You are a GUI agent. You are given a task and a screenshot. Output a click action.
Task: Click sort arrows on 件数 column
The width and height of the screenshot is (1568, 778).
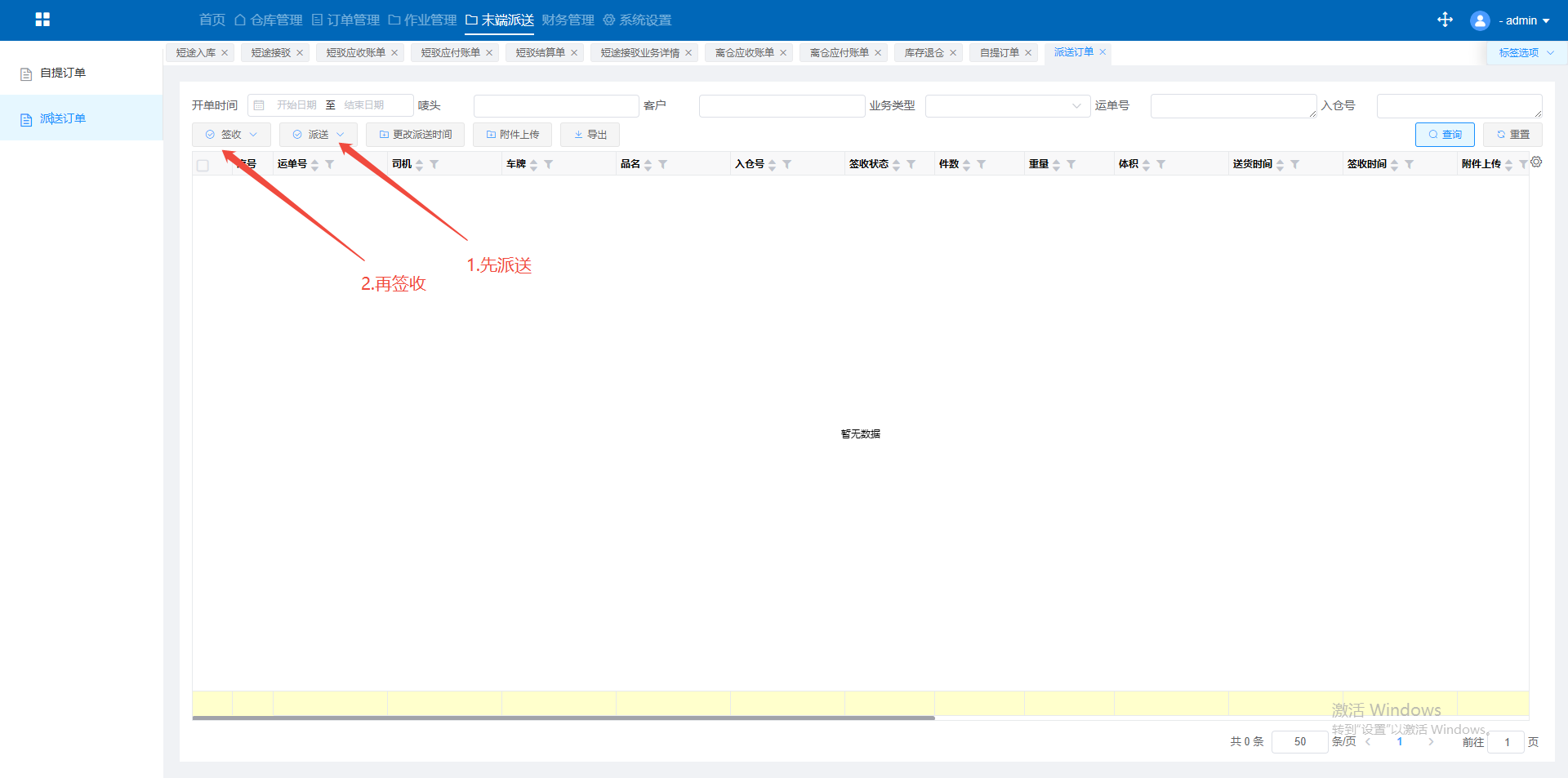pos(967,165)
